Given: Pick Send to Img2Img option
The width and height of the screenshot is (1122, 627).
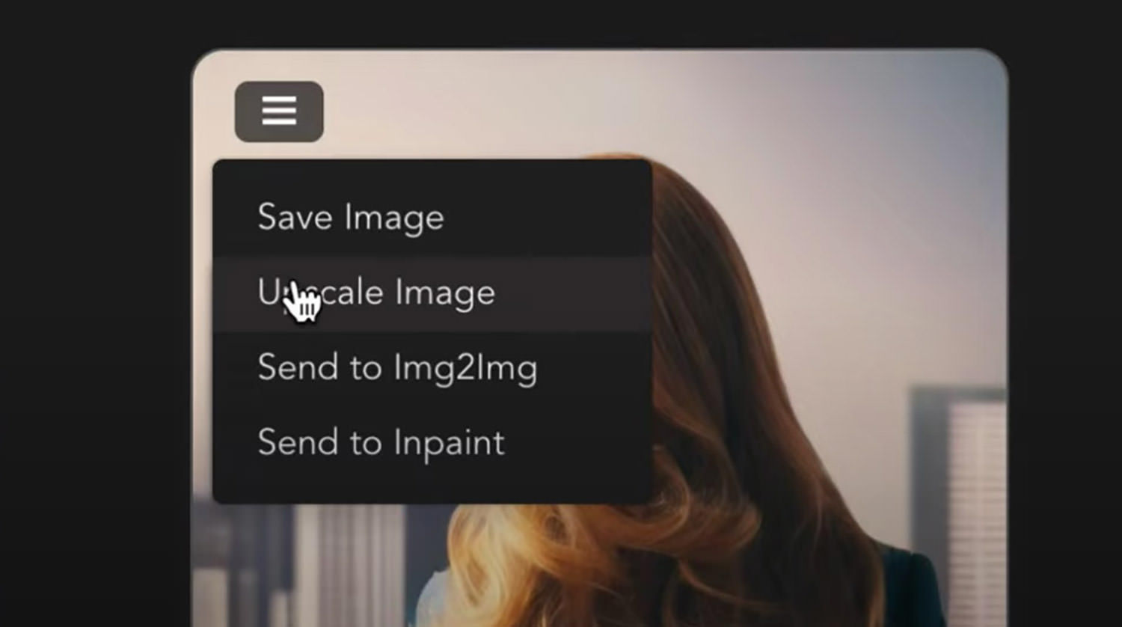Looking at the screenshot, I should coord(432,368).
